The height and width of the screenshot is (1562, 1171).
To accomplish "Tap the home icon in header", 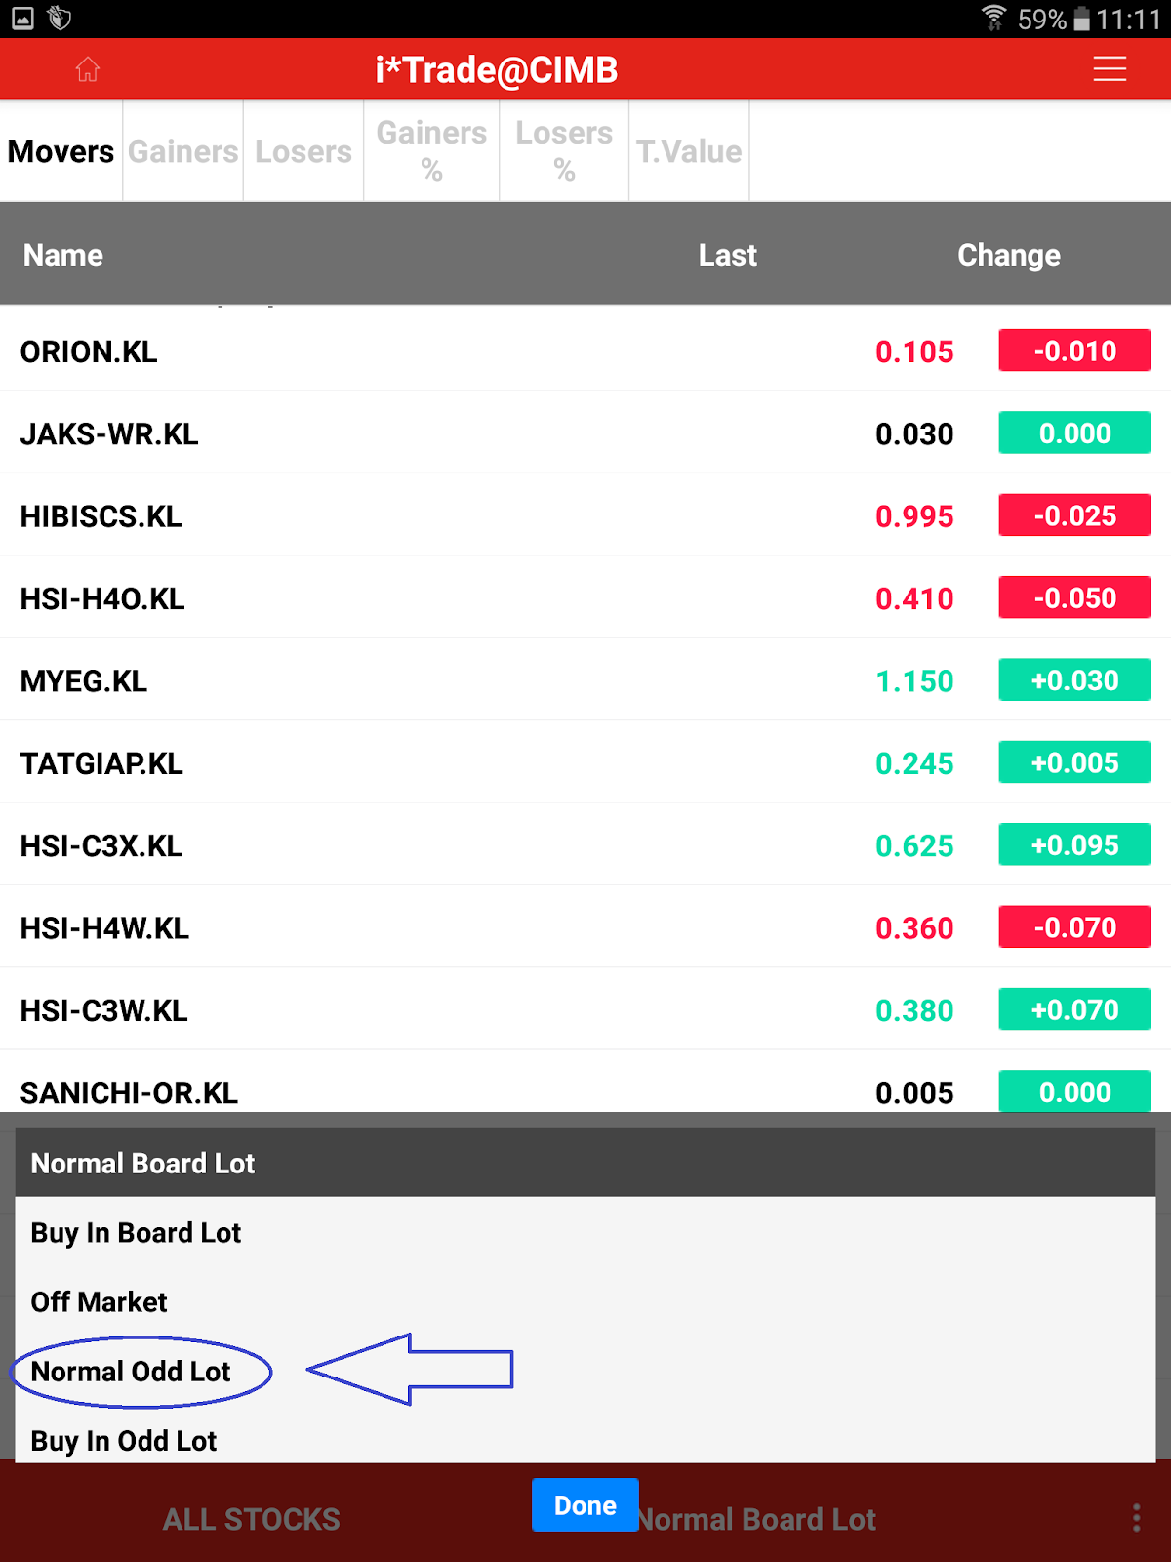I will coord(88,69).
